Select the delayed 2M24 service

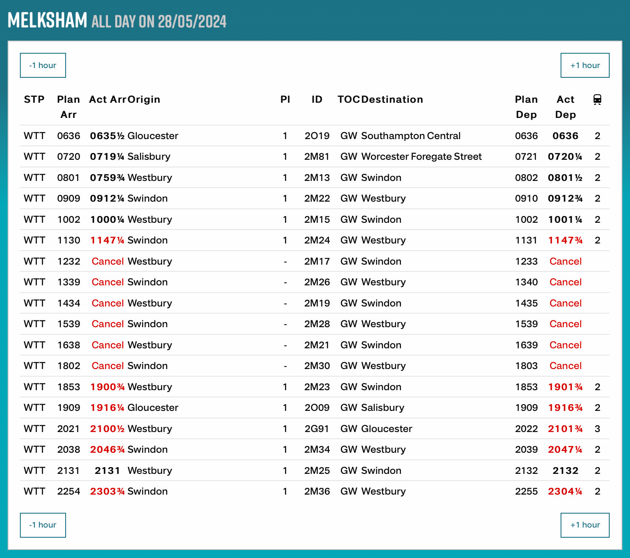click(x=317, y=241)
